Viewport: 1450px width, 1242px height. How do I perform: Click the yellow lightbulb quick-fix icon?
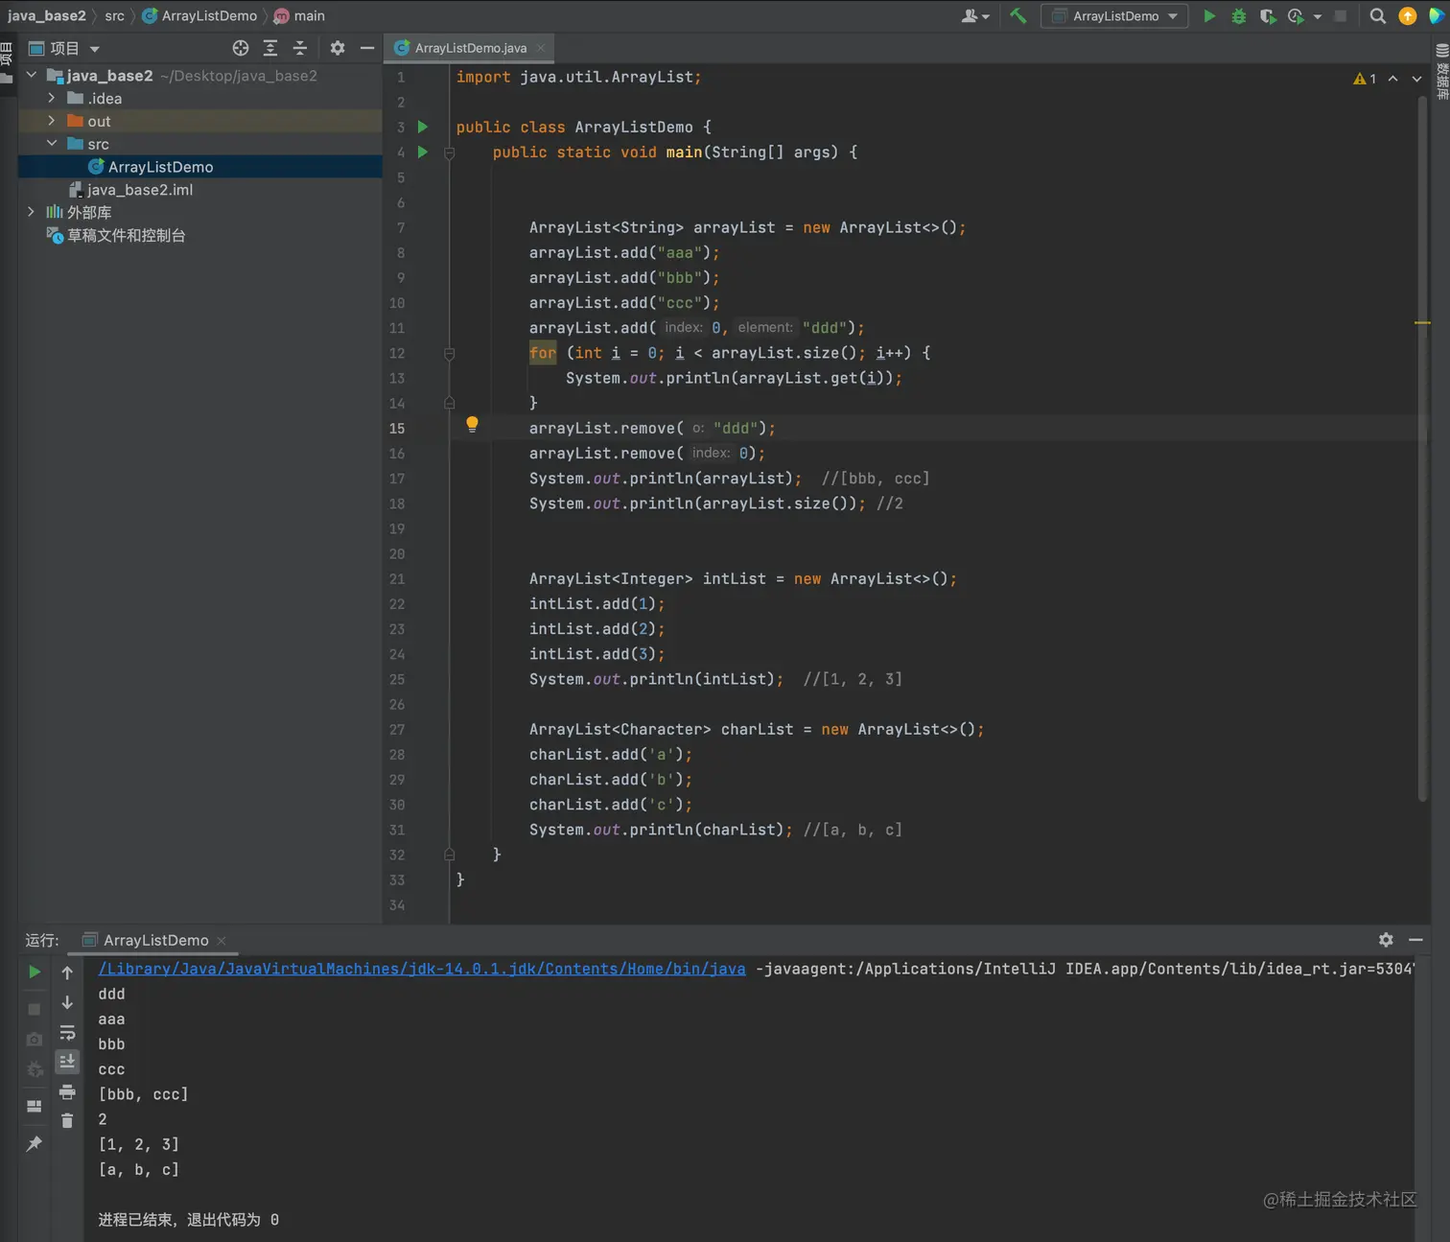pyautogui.click(x=472, y=424)
